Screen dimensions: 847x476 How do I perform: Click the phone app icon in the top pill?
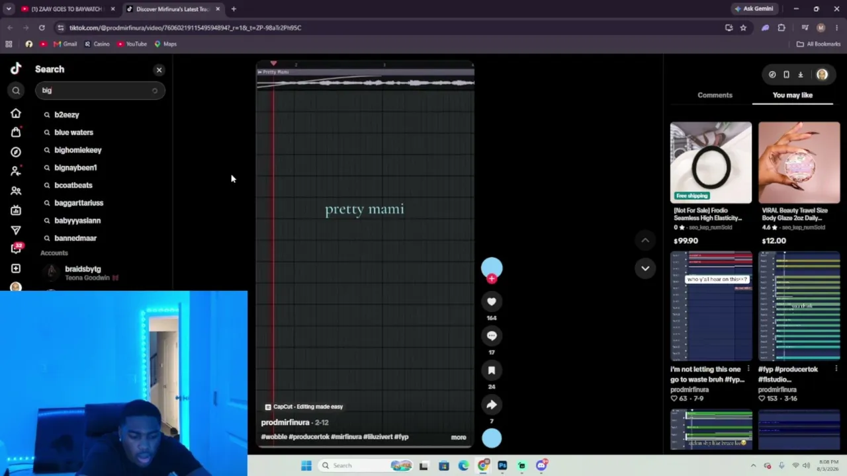(x=786, y=75)
